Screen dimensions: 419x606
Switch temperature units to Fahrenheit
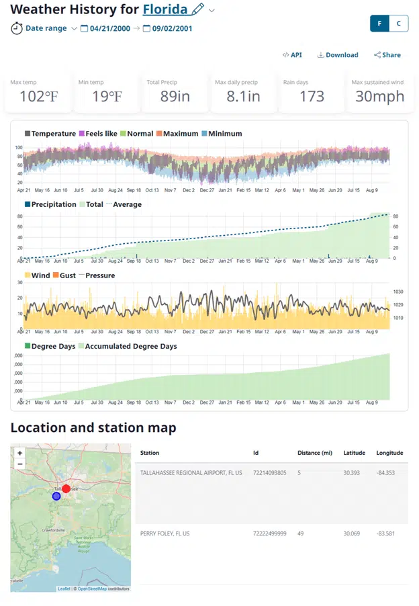coord(379,24)
